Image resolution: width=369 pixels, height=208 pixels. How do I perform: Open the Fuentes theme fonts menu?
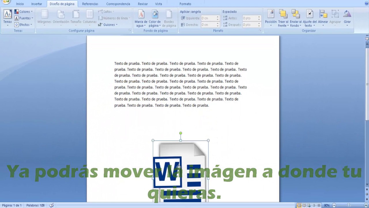(x=24, y=18)
